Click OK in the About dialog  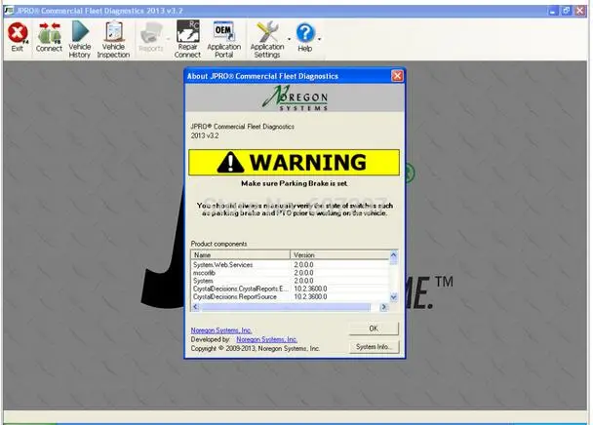374,328
